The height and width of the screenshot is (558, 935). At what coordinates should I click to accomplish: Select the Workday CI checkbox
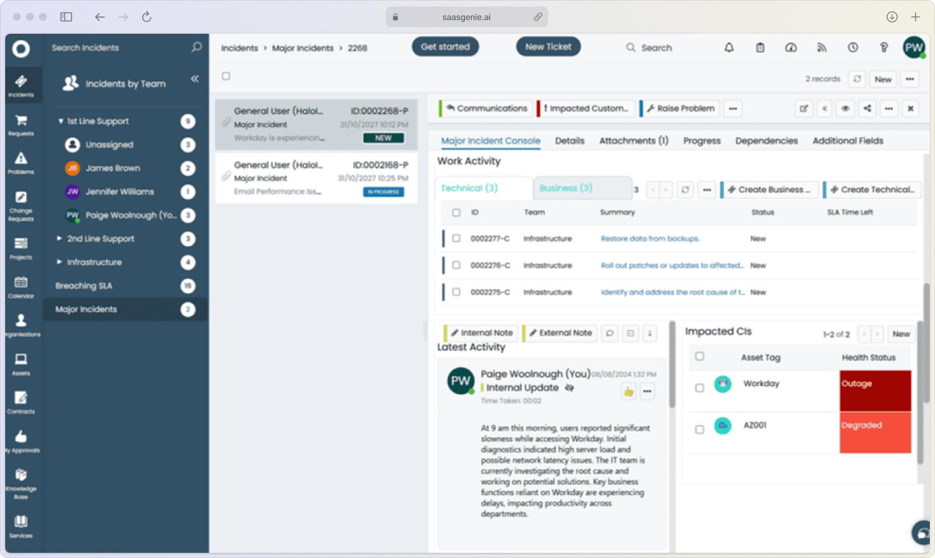[x=699, y=388]
